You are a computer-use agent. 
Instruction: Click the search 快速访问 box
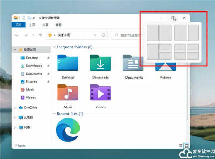tap(128, 35)
